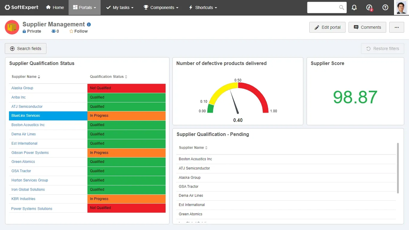Open the Shortcuts menu

(x=203, y=7)
